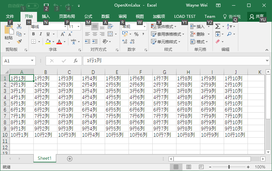Click Insert Function fx icon
Viewport: 272px width, 171px height.
(x=76, y=61)
